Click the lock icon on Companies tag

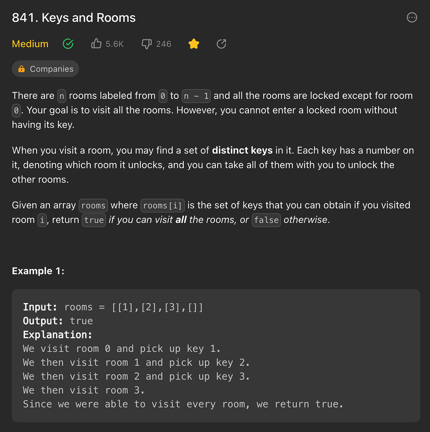(x=21, y=68)
